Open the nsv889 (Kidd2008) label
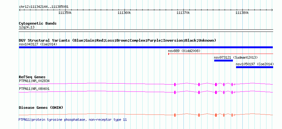 pyautogui.click(x=184, y=51)
